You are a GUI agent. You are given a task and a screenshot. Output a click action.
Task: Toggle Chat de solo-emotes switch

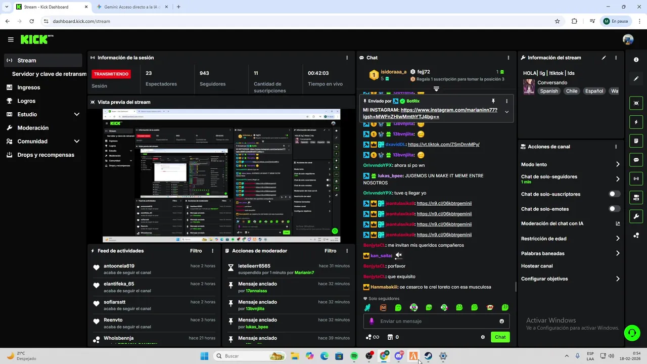pyautogui.click(x=615, y=209)
